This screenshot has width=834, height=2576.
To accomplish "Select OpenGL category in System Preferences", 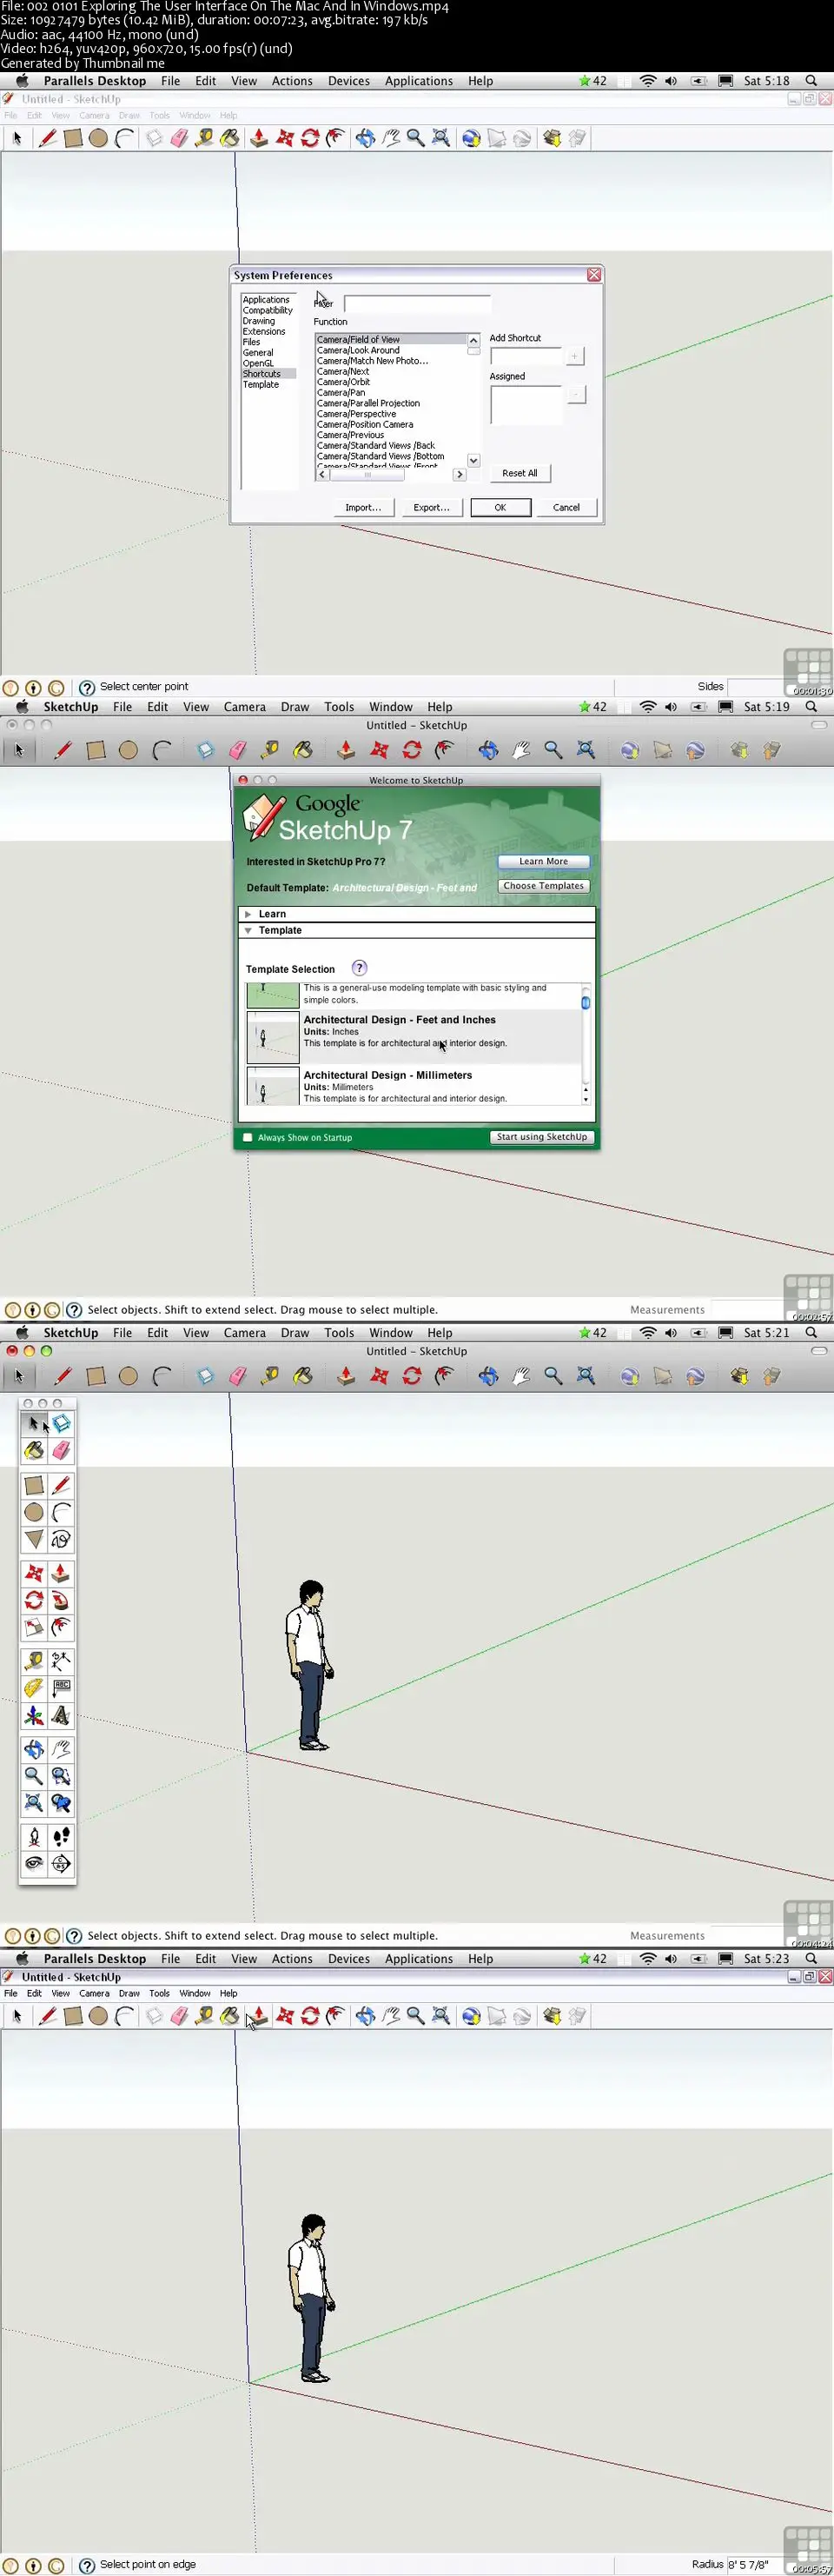I will [258, 363].
